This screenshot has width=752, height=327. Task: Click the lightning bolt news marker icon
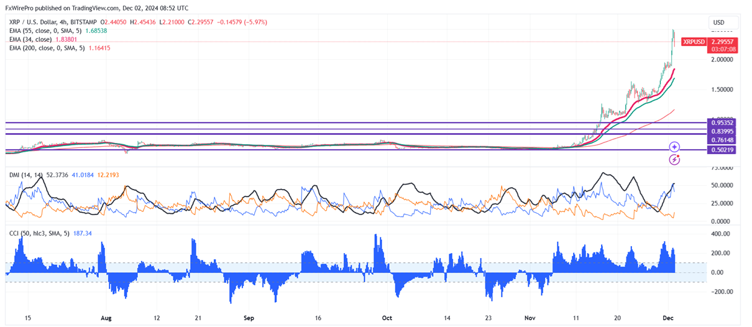tap(675, 160)
